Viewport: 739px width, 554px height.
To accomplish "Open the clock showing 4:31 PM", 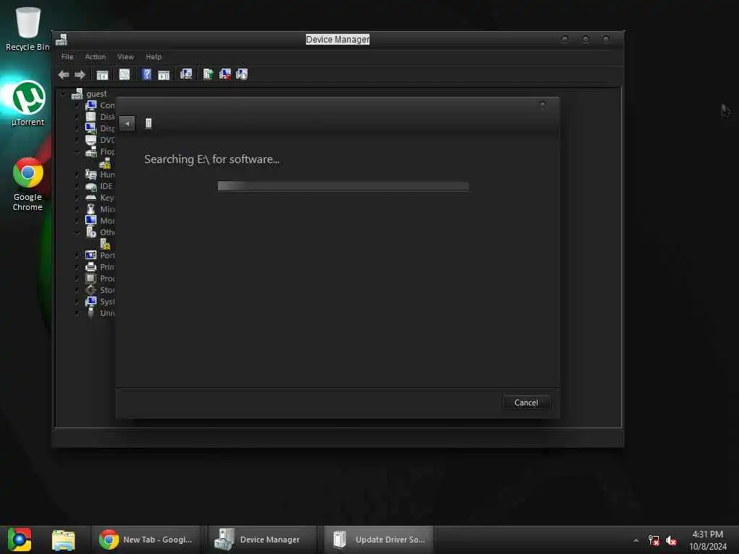I will coord(707,540).
